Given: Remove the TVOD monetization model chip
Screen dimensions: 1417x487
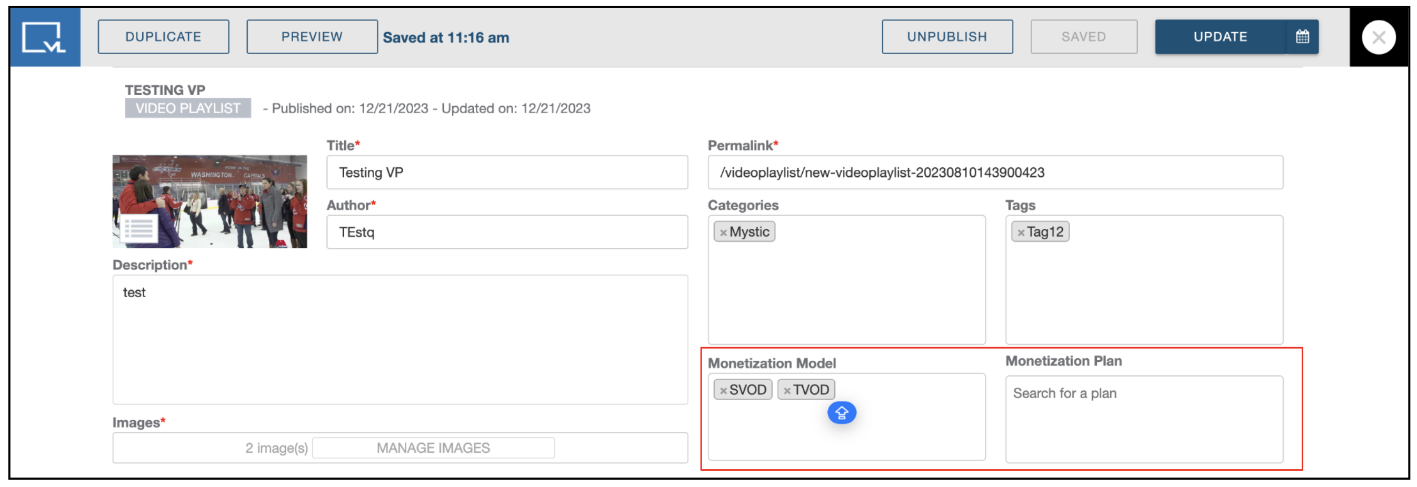Looking at the screenshot, I should pos(787,391).
